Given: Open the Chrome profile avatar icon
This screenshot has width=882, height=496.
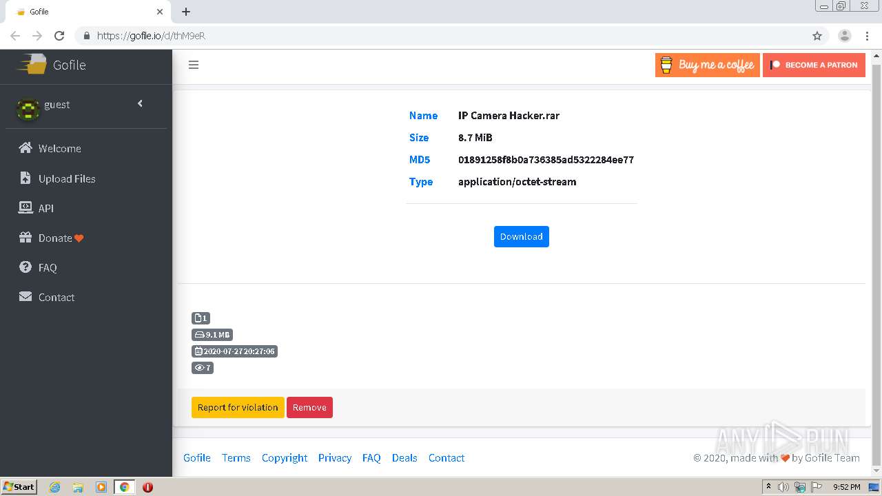Looking at the screenshot, I should 844,36.
